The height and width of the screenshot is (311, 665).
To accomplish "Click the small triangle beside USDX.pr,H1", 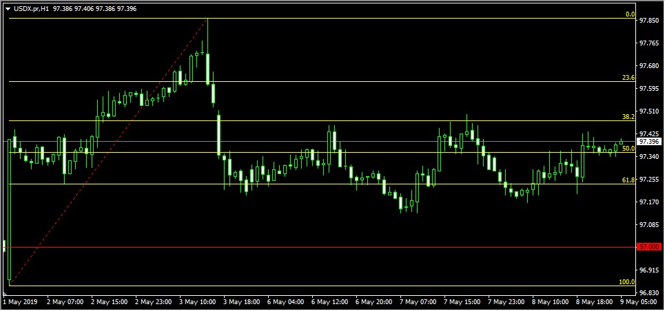I will coord(8,8).
